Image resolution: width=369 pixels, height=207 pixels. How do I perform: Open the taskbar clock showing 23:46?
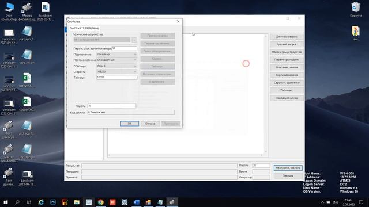pyautogui.click(x=348, y=202)
